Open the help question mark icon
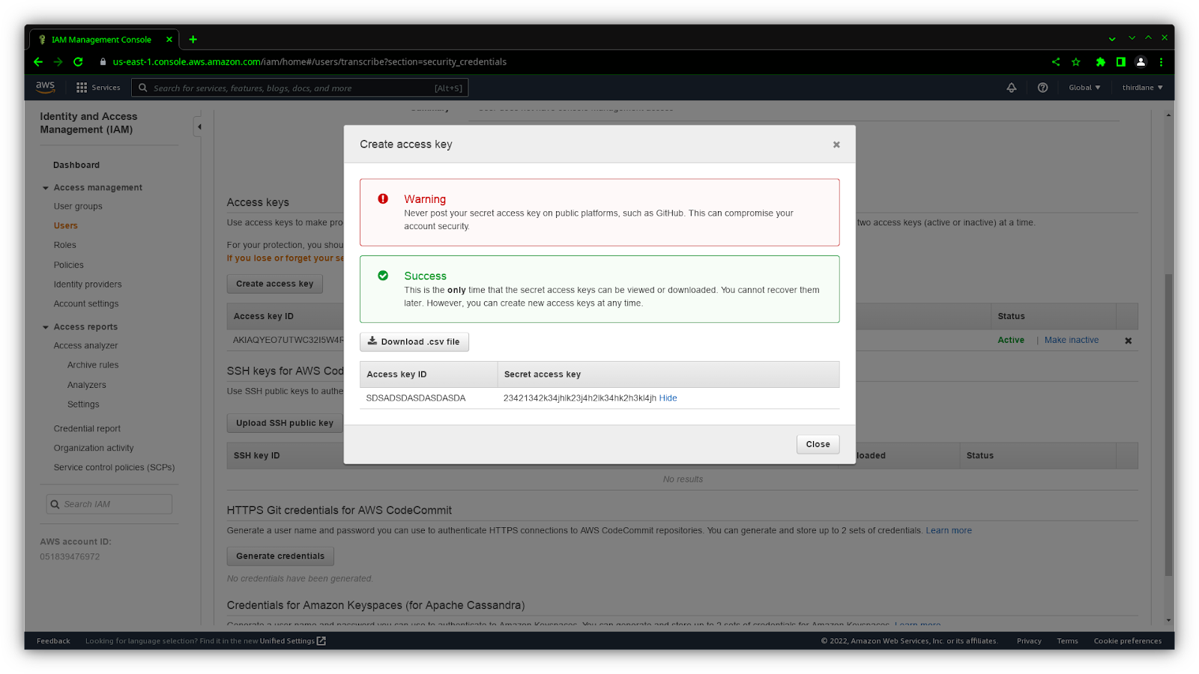 point(1042,88)
